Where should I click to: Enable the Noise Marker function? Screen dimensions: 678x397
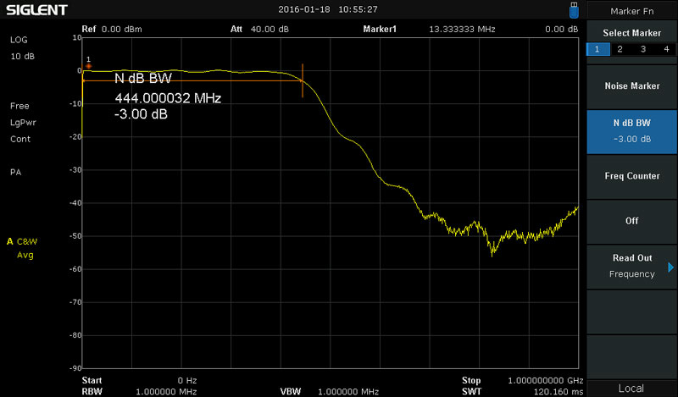coord(631,86)
